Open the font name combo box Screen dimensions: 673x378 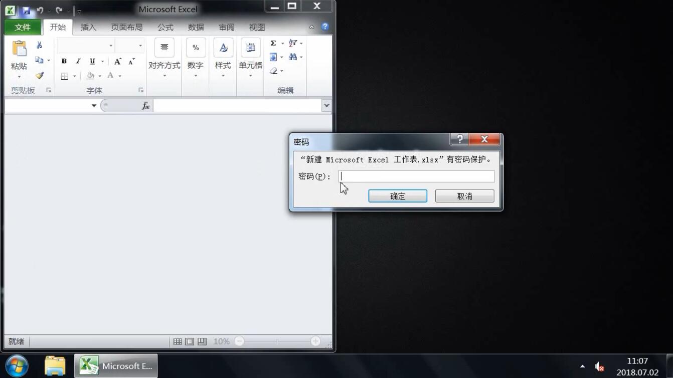point(86,46)
